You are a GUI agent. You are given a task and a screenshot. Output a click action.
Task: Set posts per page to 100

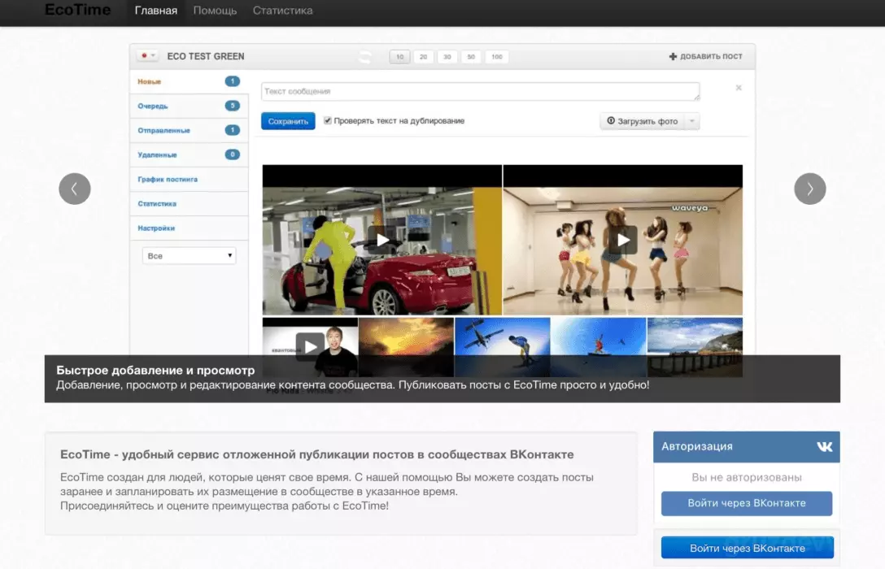pos(497,56)
